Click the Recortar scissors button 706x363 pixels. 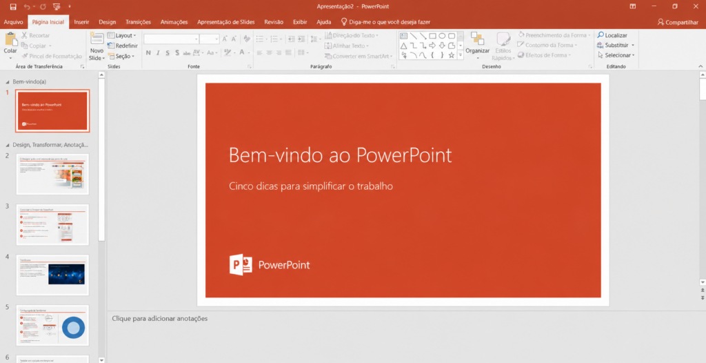36,35
